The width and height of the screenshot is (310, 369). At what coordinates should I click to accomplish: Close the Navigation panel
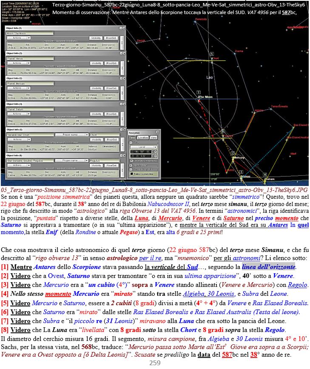point(158,132)
